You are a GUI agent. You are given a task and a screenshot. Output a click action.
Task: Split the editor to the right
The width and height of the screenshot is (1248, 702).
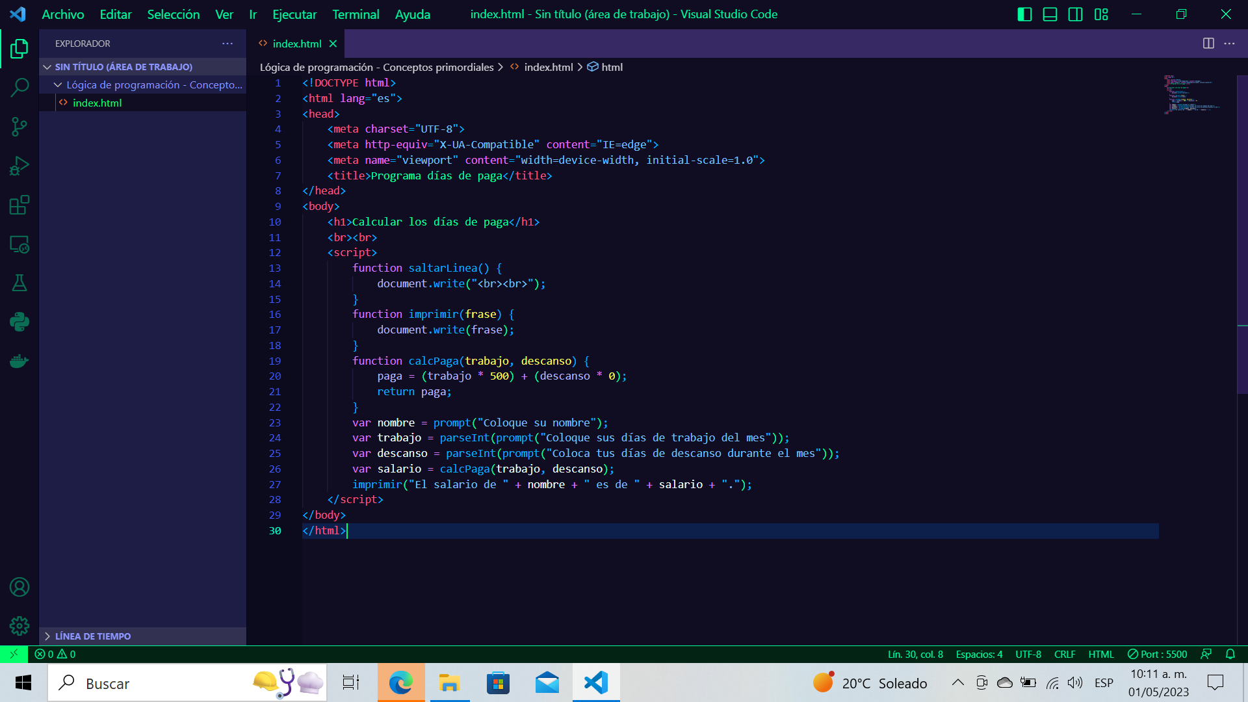(1208, 44)
